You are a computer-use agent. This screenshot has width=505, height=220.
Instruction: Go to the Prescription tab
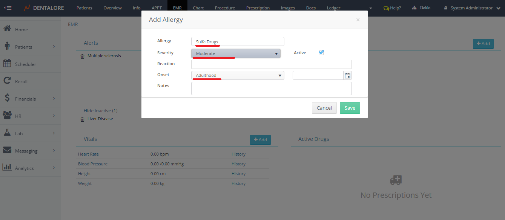tap(258, 8)
